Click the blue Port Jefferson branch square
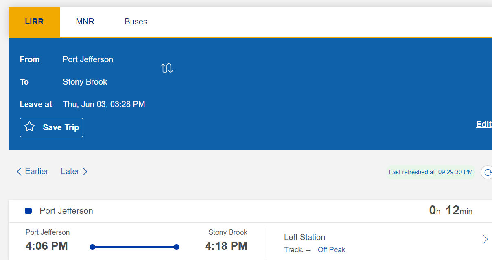Image resolution: width=492 pixels, height=260 pixels. tap(28, 211)
